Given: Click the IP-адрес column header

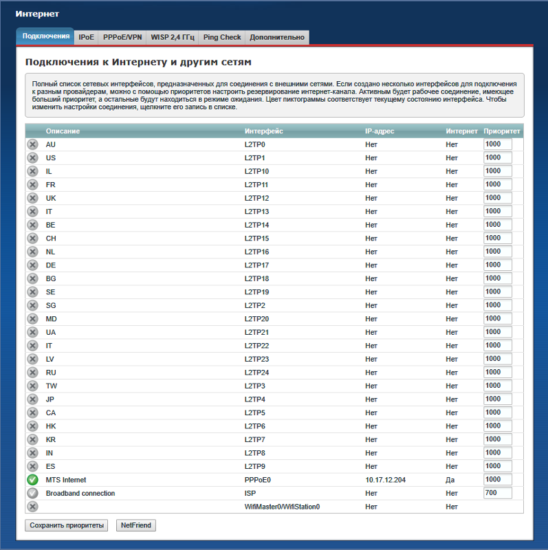Looking at the screenshot, I should (x=380, y=131).
